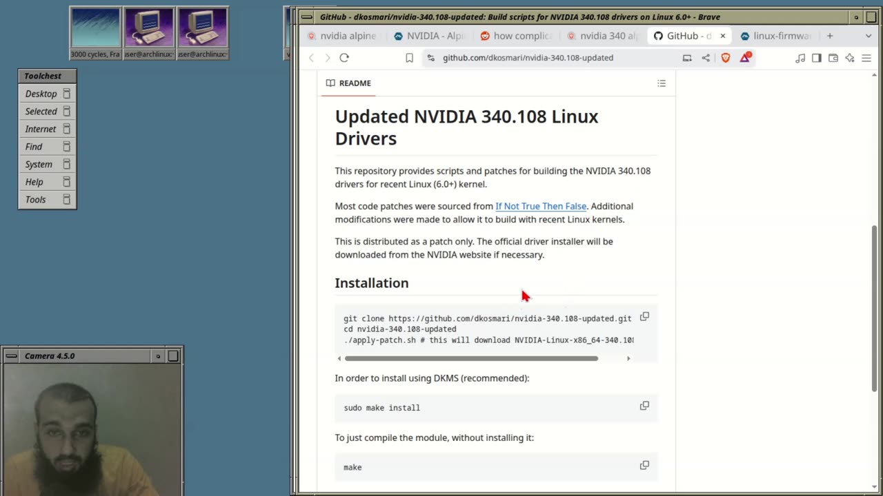Click the page vertical scrollbar thumb
Screen dimensions: 883x496
(875, 308)
